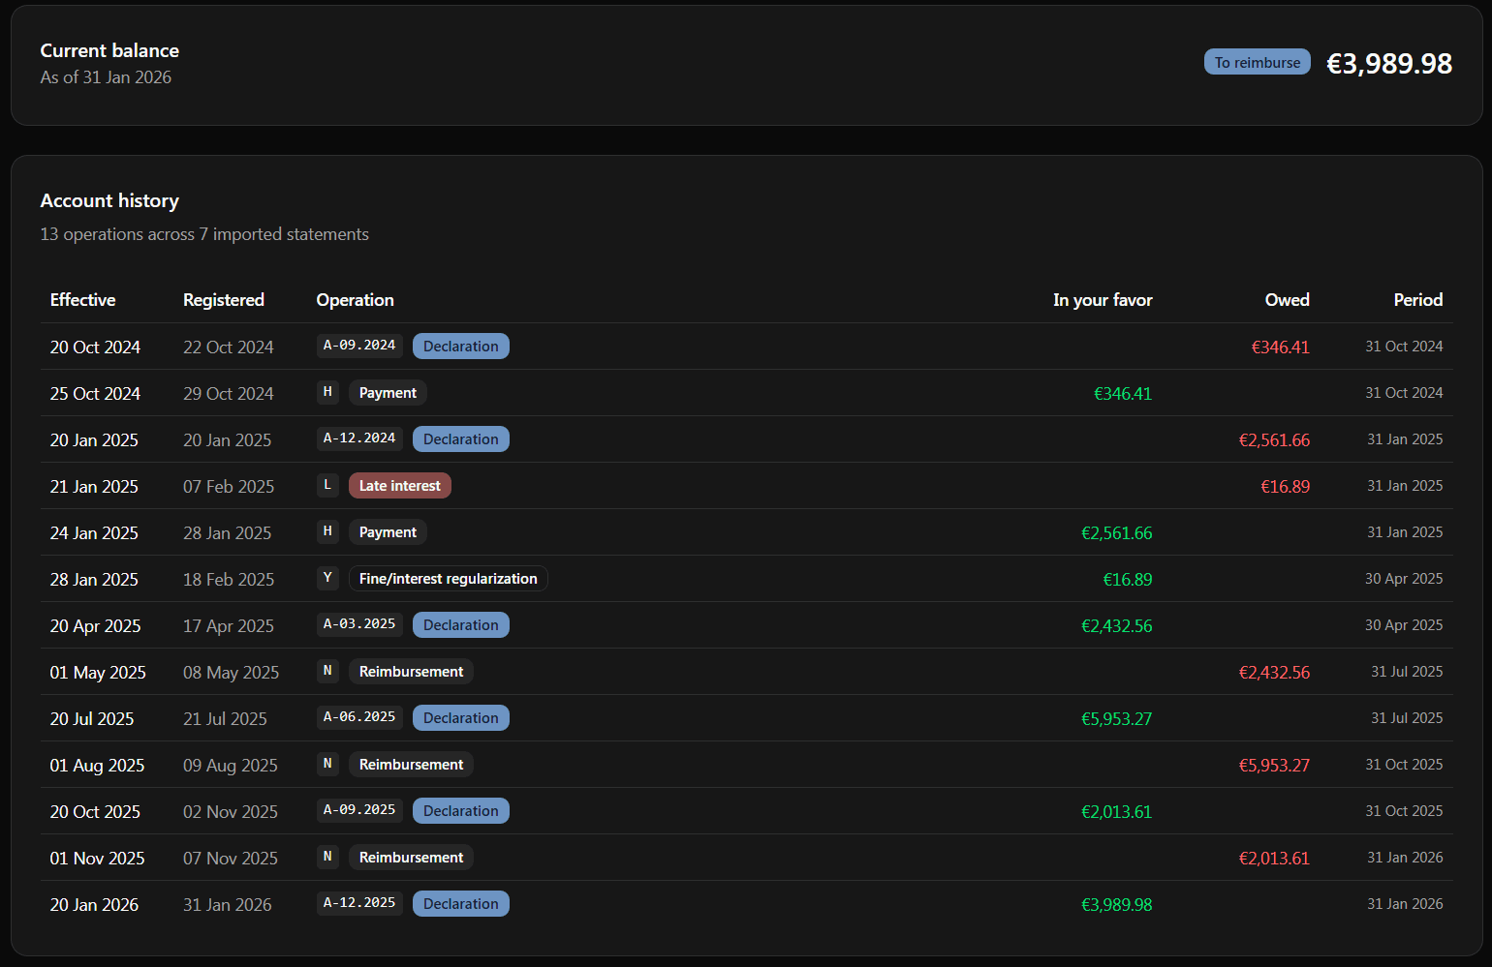Click the A-06.2025 operation code badge
Viewport: 1492px width, 967px height.
[x=359, y=717]
